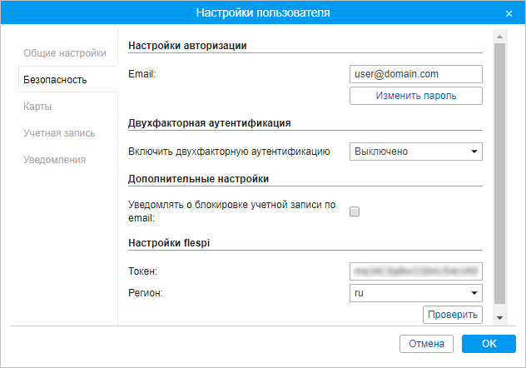Click the two-factor dropdown arrow
This screenshot has width=526, height=368.
(x=474, y=152)
